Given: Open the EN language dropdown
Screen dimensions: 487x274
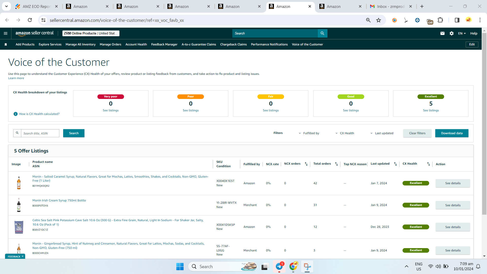Looking at the screenshot, I should 462,33.
